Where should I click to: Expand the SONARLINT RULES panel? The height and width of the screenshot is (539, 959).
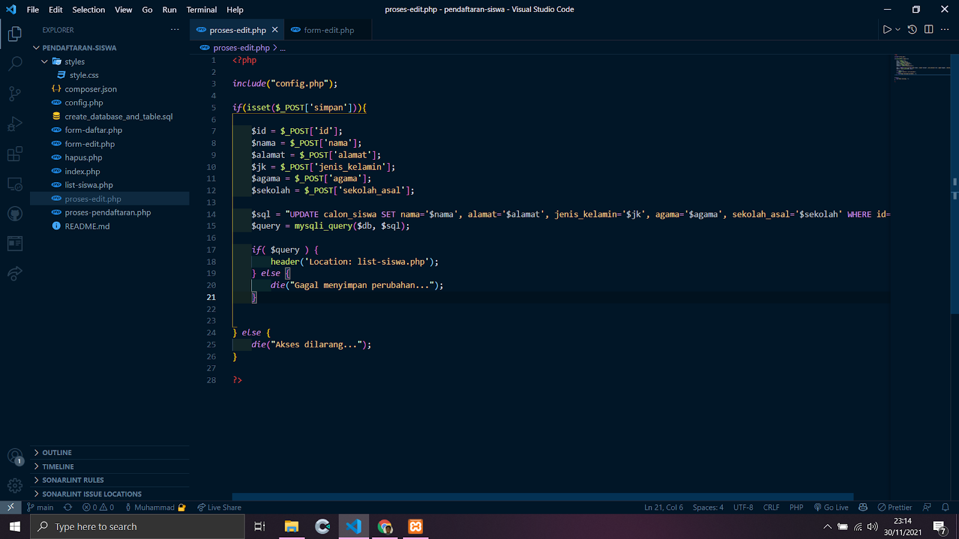click(110, 480)
